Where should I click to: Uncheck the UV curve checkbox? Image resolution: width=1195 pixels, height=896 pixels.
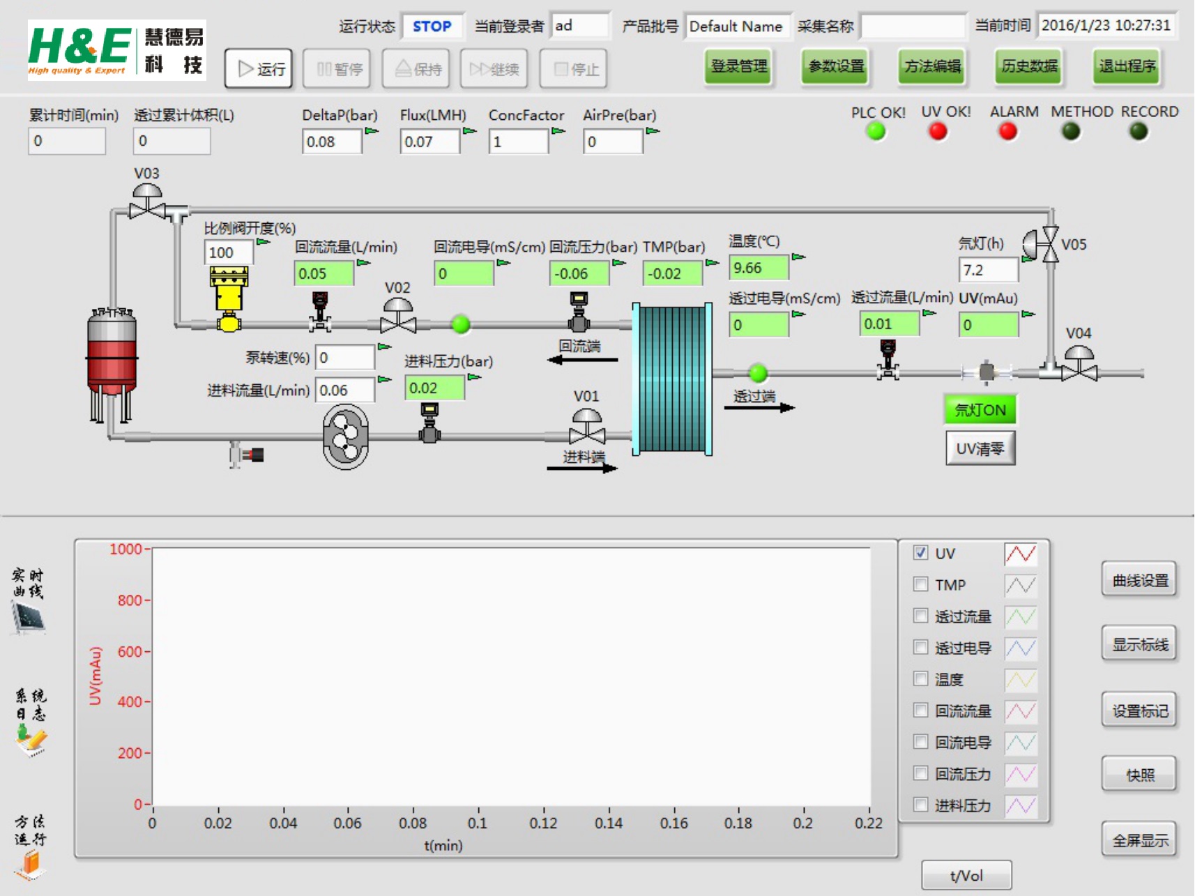point(920,553)
